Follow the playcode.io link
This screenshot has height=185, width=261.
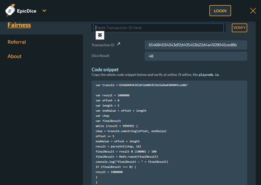click(209, 75)
